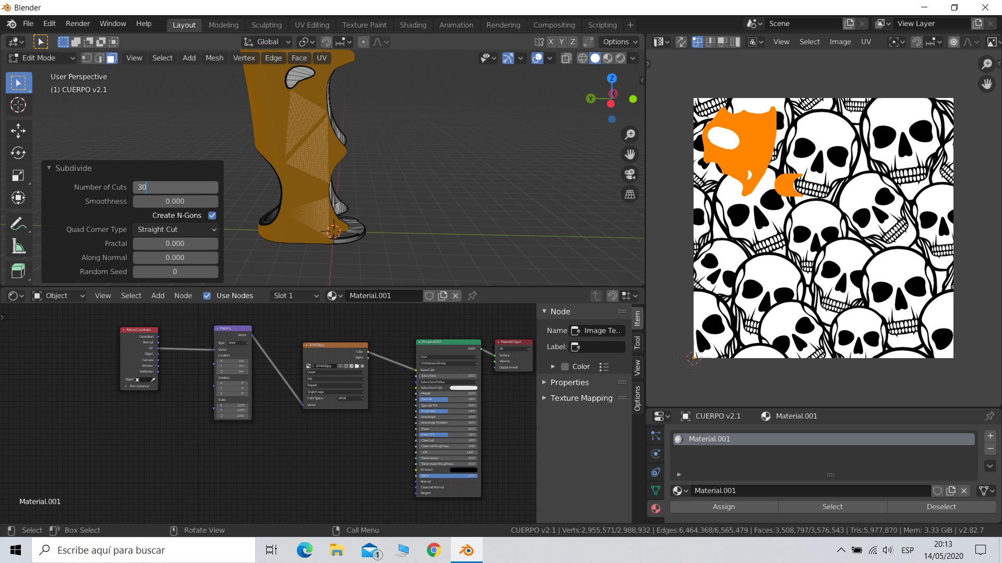This screenshot has width=1002, height=563.
Task: Expand the Texture Mapping panel
Action: pos(581,398)
